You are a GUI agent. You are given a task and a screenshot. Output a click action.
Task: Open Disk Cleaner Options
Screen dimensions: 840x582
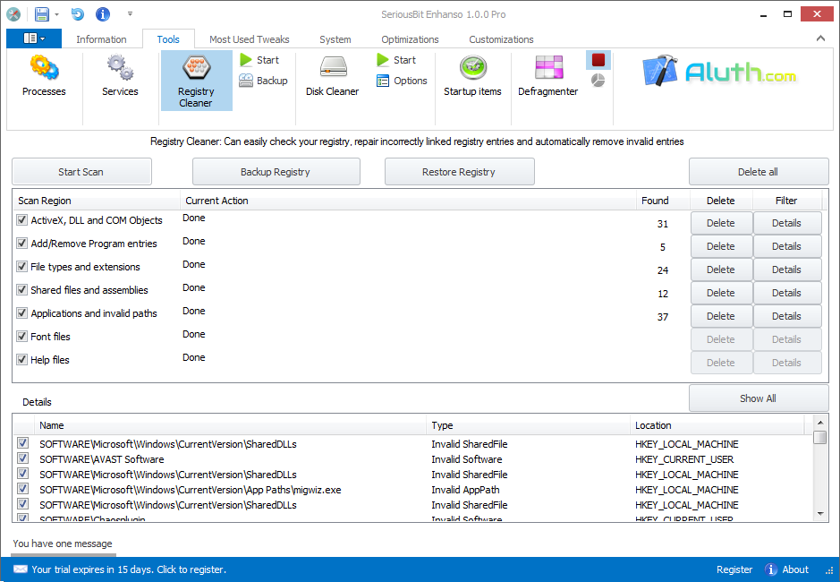tap(403, 80)
